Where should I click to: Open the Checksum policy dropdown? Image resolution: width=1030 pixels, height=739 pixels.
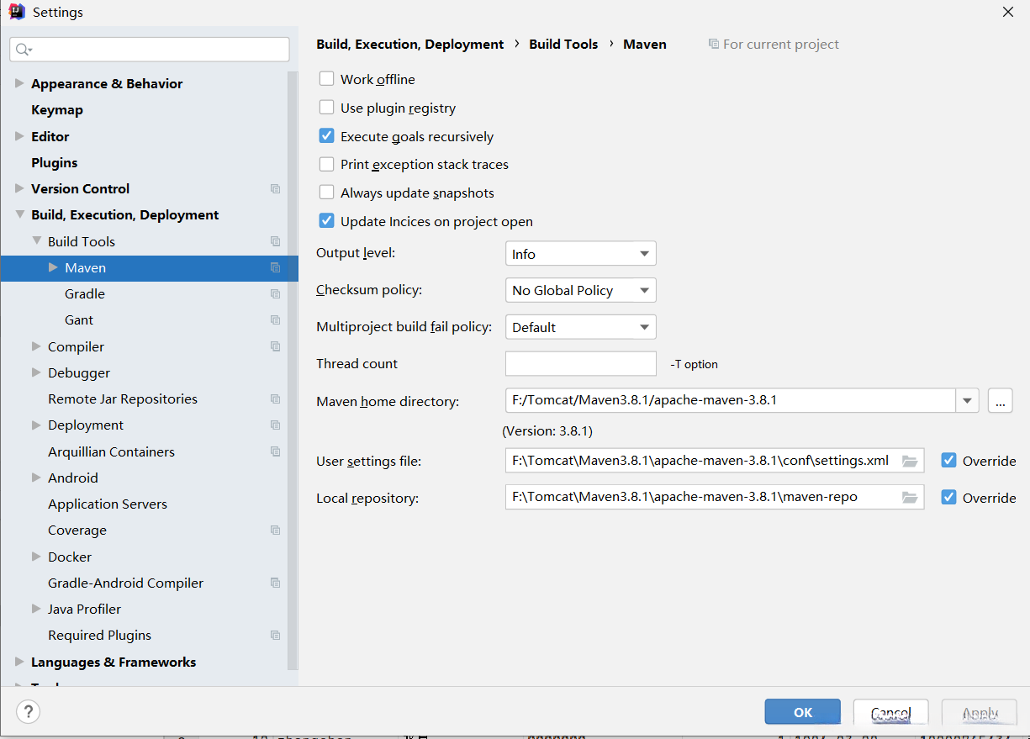580,290
